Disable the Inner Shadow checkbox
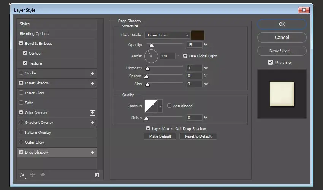 pos(21,83)
